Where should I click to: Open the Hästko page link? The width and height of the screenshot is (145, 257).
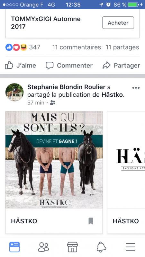112,95
